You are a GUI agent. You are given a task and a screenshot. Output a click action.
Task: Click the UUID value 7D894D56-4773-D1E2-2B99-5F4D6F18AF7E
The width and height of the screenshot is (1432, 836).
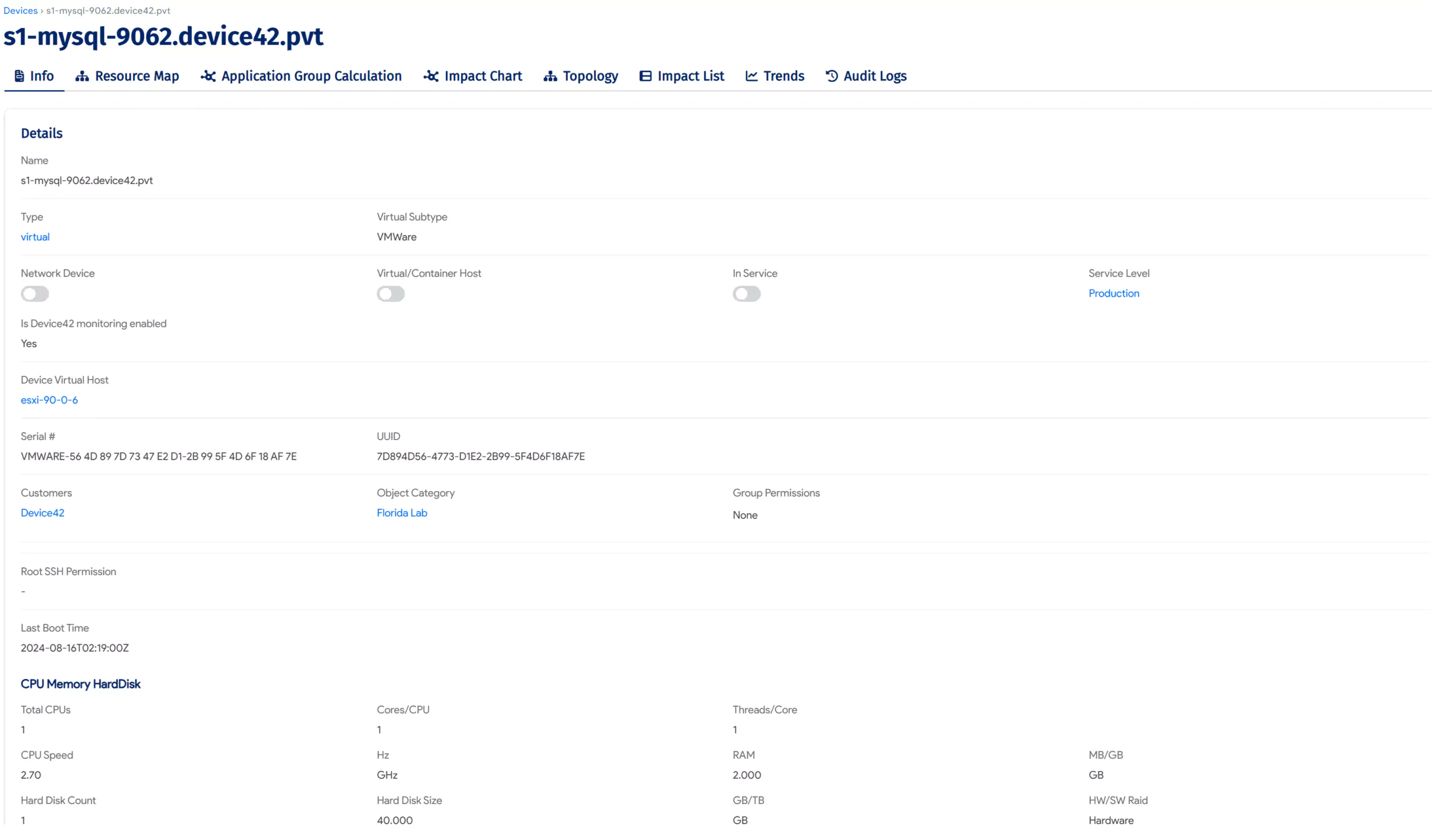[481, 456]
